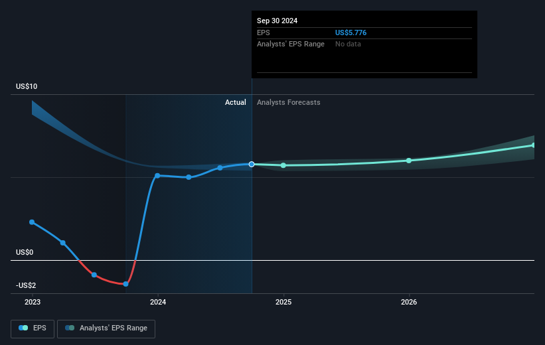Image resolution: width=545 pixels, height=345 pixels.
Task: Toggle the EPS legend button
Action: click(33, 328)
